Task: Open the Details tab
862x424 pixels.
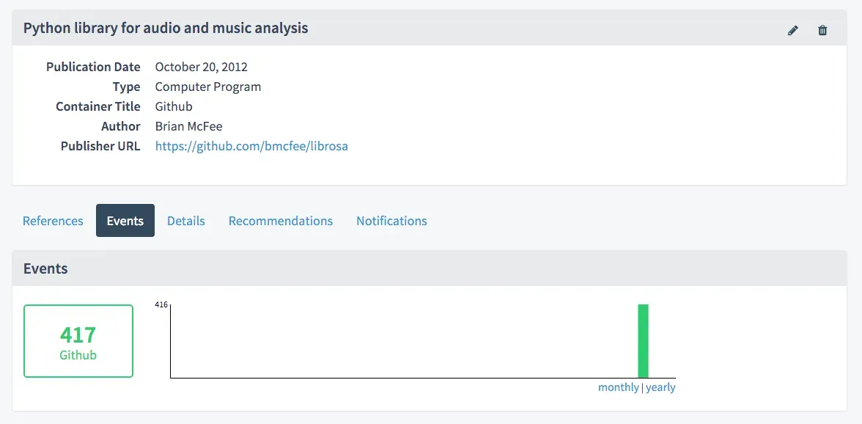Action: (186, 221)
